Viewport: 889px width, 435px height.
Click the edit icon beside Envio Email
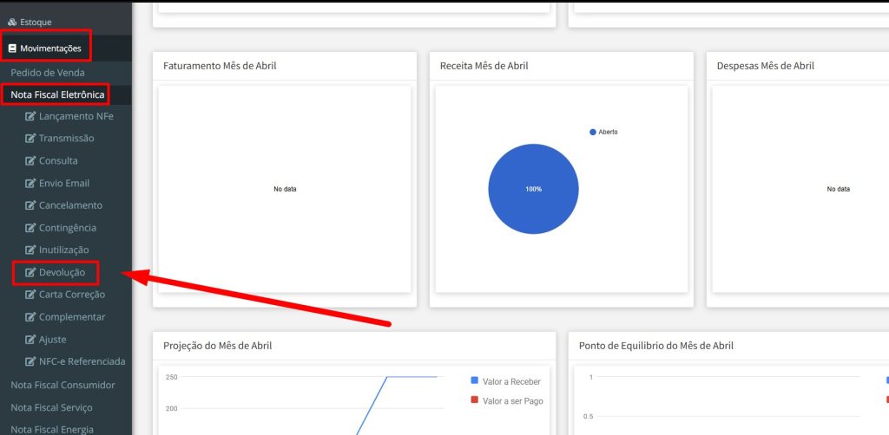point(30,184)
